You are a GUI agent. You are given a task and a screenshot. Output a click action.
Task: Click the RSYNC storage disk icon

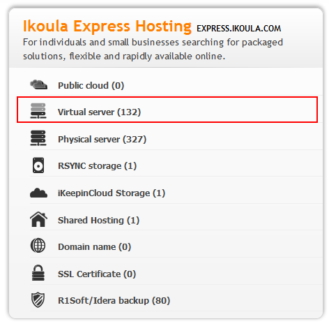[38, 165]
